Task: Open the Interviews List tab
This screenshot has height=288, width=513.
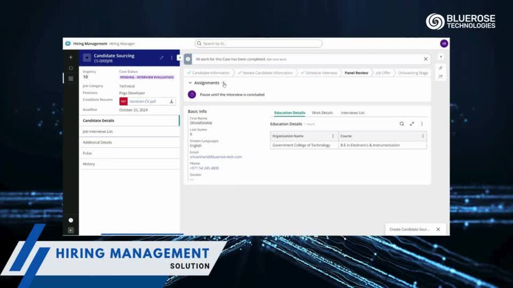Action: (352, 113)
